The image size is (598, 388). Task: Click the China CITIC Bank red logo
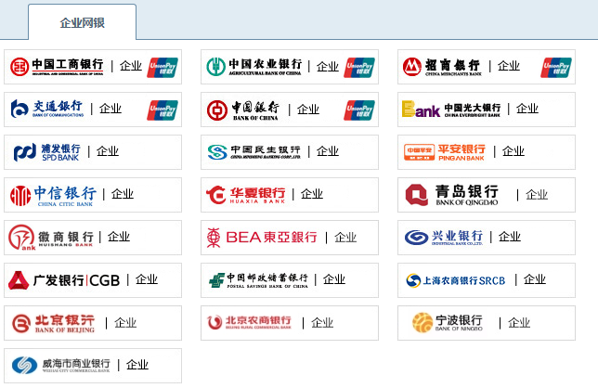(x=20, y=196)
